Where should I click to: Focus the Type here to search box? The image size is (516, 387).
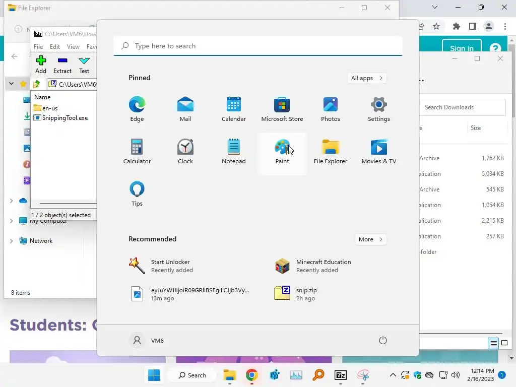tap(258, 46)
